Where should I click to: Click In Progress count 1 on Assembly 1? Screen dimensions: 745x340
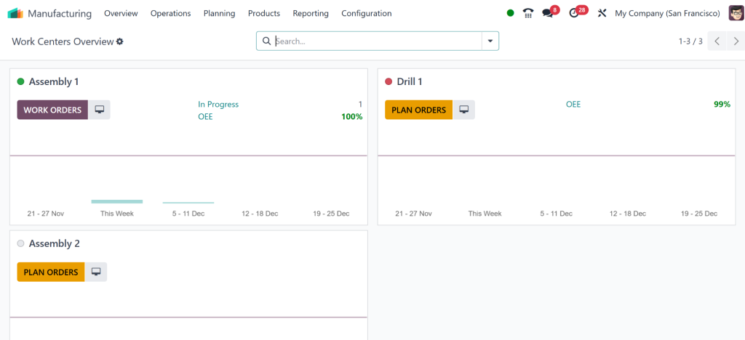coord(360,105)
